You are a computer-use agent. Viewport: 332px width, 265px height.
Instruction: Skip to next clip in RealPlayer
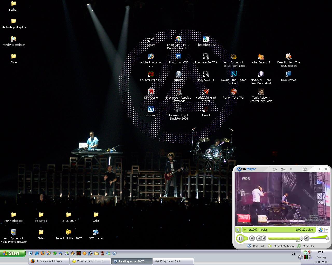[264, 238]
